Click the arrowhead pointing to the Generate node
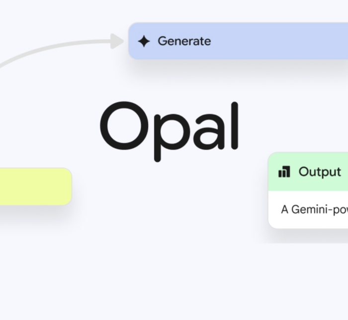The width and height of the screenshot is (348, 320). coord(118,41)
